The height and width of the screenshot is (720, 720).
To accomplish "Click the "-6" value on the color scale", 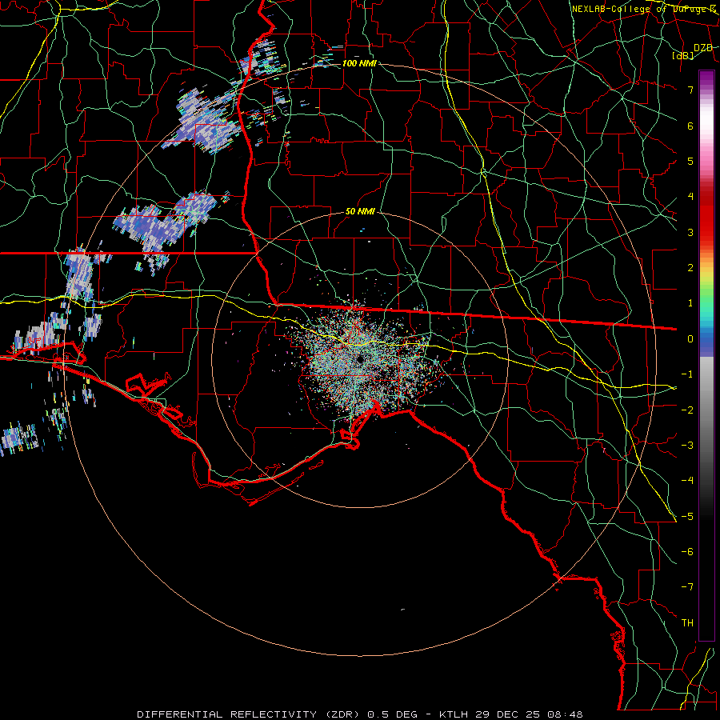I will pos(687,551).
